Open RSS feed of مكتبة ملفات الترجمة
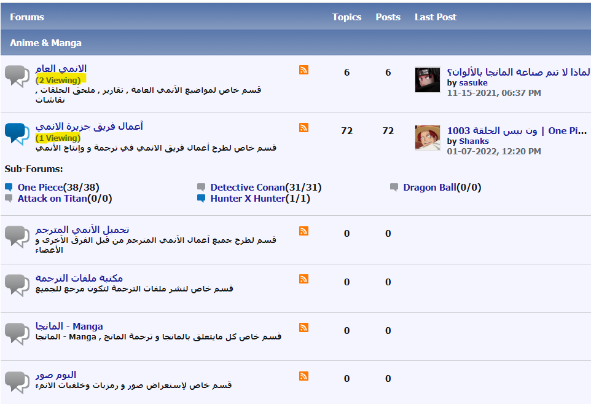This screenshot has width=591, height=404. [303, 279]
